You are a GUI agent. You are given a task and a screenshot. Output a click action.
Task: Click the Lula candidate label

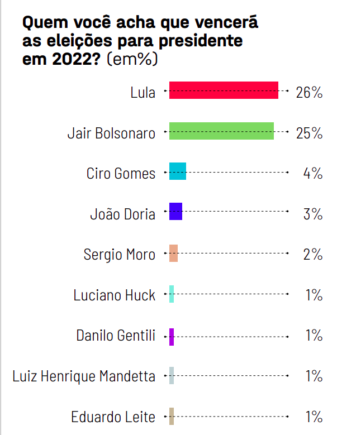coord(143,92)
